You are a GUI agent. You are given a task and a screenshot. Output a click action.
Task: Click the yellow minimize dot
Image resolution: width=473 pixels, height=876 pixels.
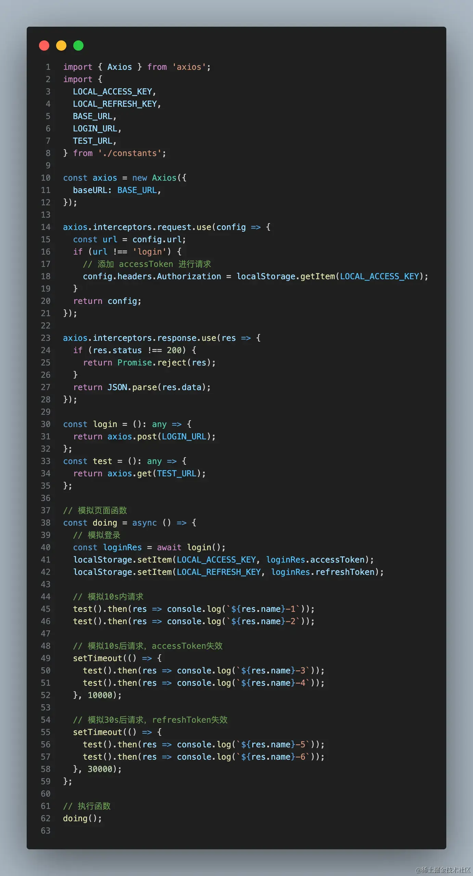(61, 46)
